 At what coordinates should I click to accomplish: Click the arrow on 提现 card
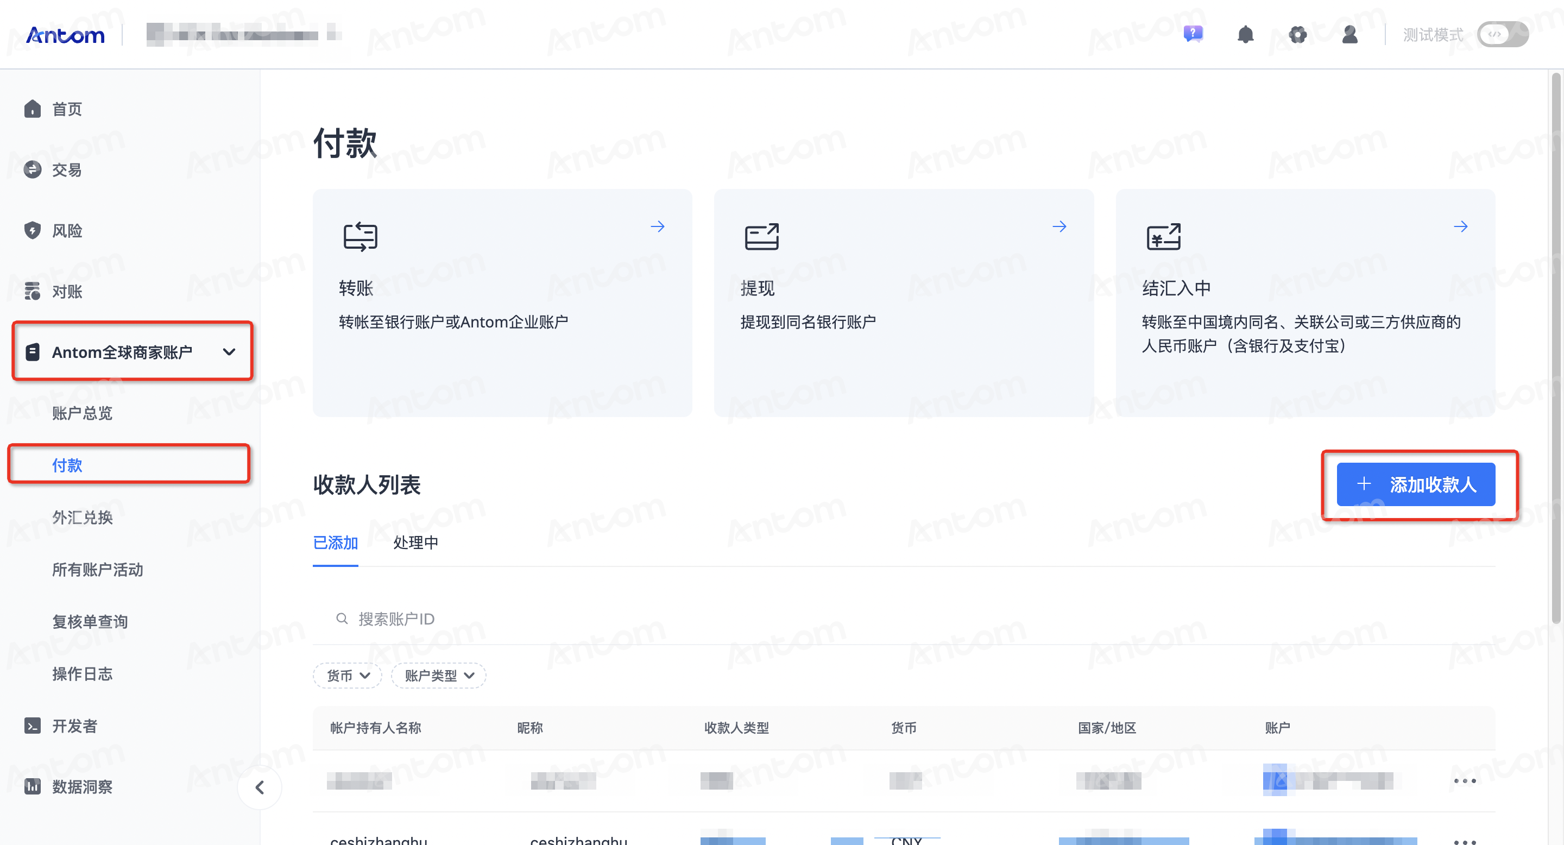[1060, 226]
